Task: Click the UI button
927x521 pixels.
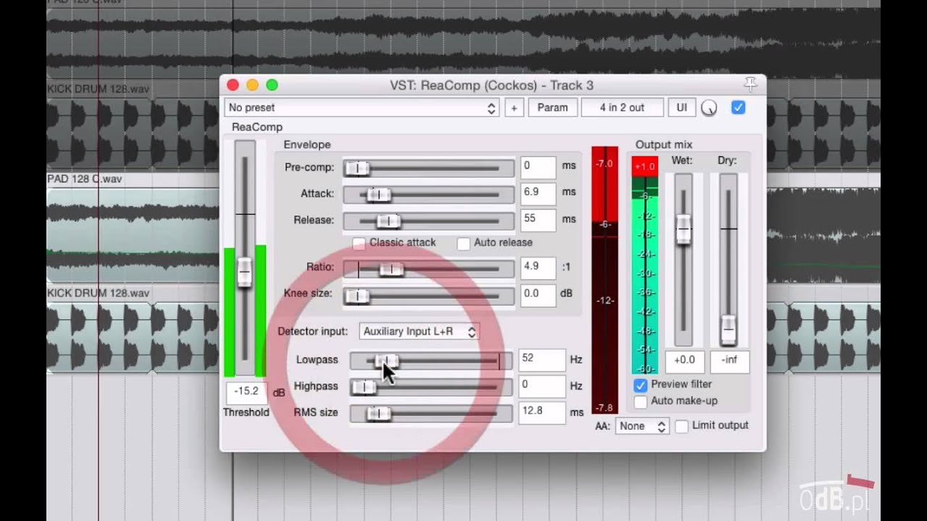Action: [x=681, y=108]
